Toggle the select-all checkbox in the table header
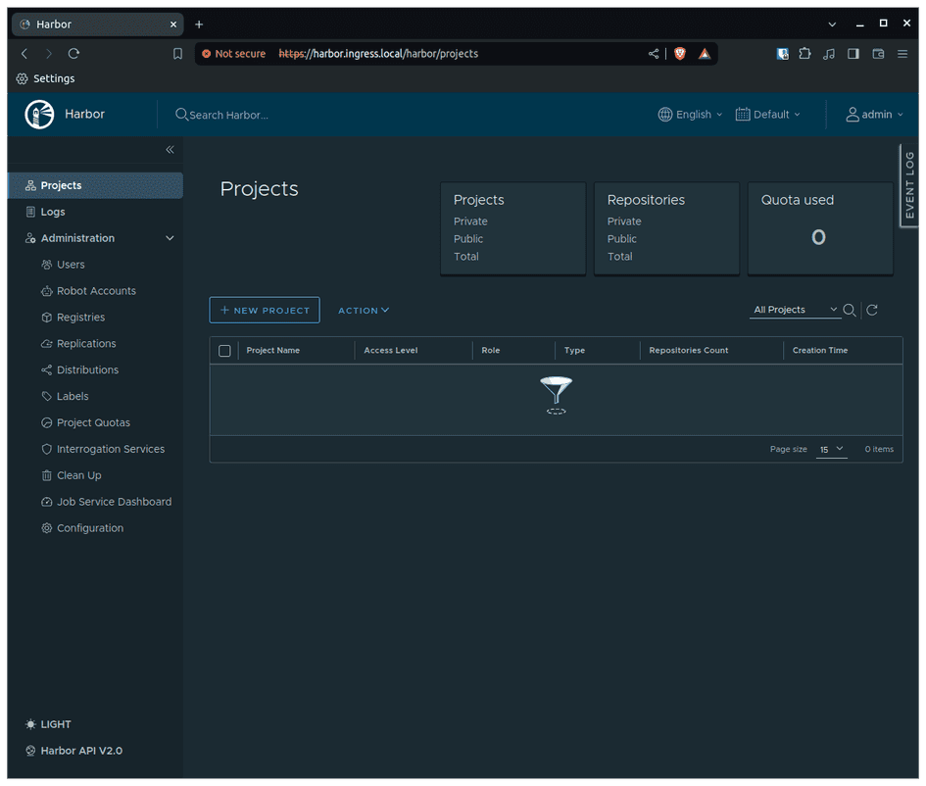 224,350
